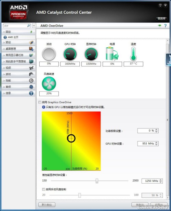The image size is (171, 211).
Task: Expand the 性能 (Performance) sidebar section
Action: [18, 80]
